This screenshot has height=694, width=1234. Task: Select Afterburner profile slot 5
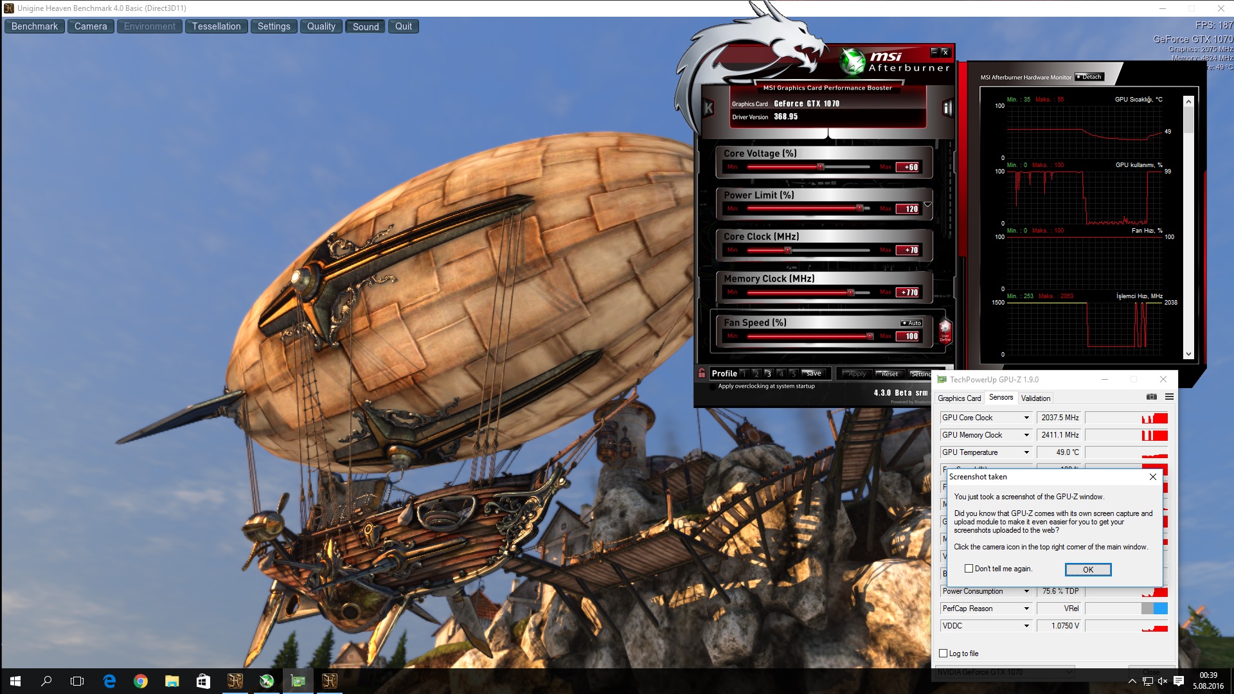click(793, 373)
